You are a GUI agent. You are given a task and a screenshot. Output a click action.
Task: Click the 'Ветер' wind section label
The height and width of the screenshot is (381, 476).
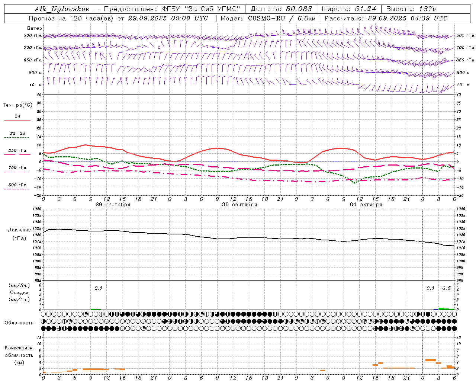35,28
